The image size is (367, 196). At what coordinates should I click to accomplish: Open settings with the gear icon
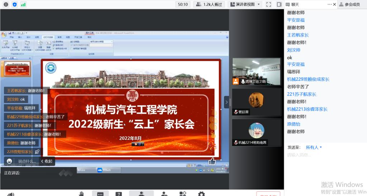201,193
